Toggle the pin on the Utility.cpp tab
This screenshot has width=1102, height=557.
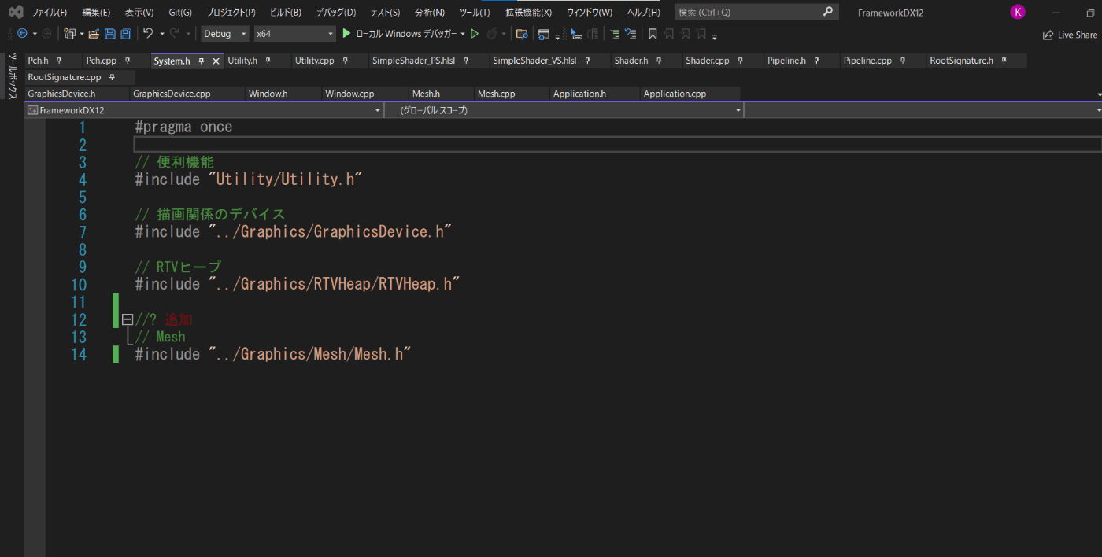[345, 61]
